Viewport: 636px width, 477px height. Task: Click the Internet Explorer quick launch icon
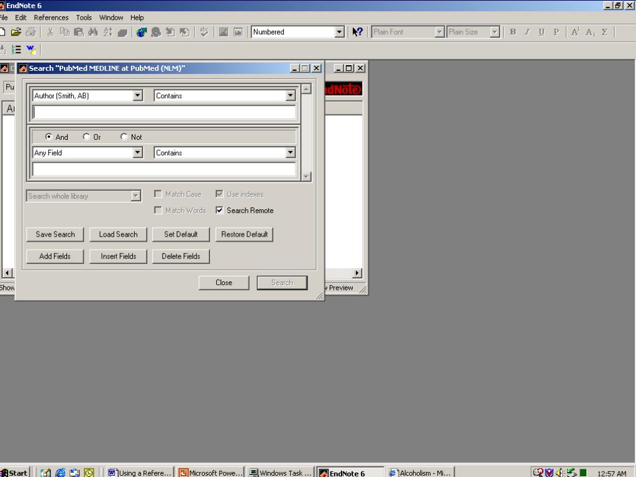tap(60, 473)
